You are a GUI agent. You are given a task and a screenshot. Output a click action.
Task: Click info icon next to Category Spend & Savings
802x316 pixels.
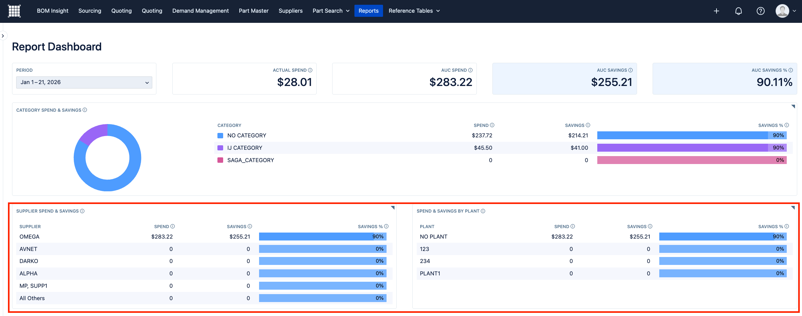pos(85,110)
